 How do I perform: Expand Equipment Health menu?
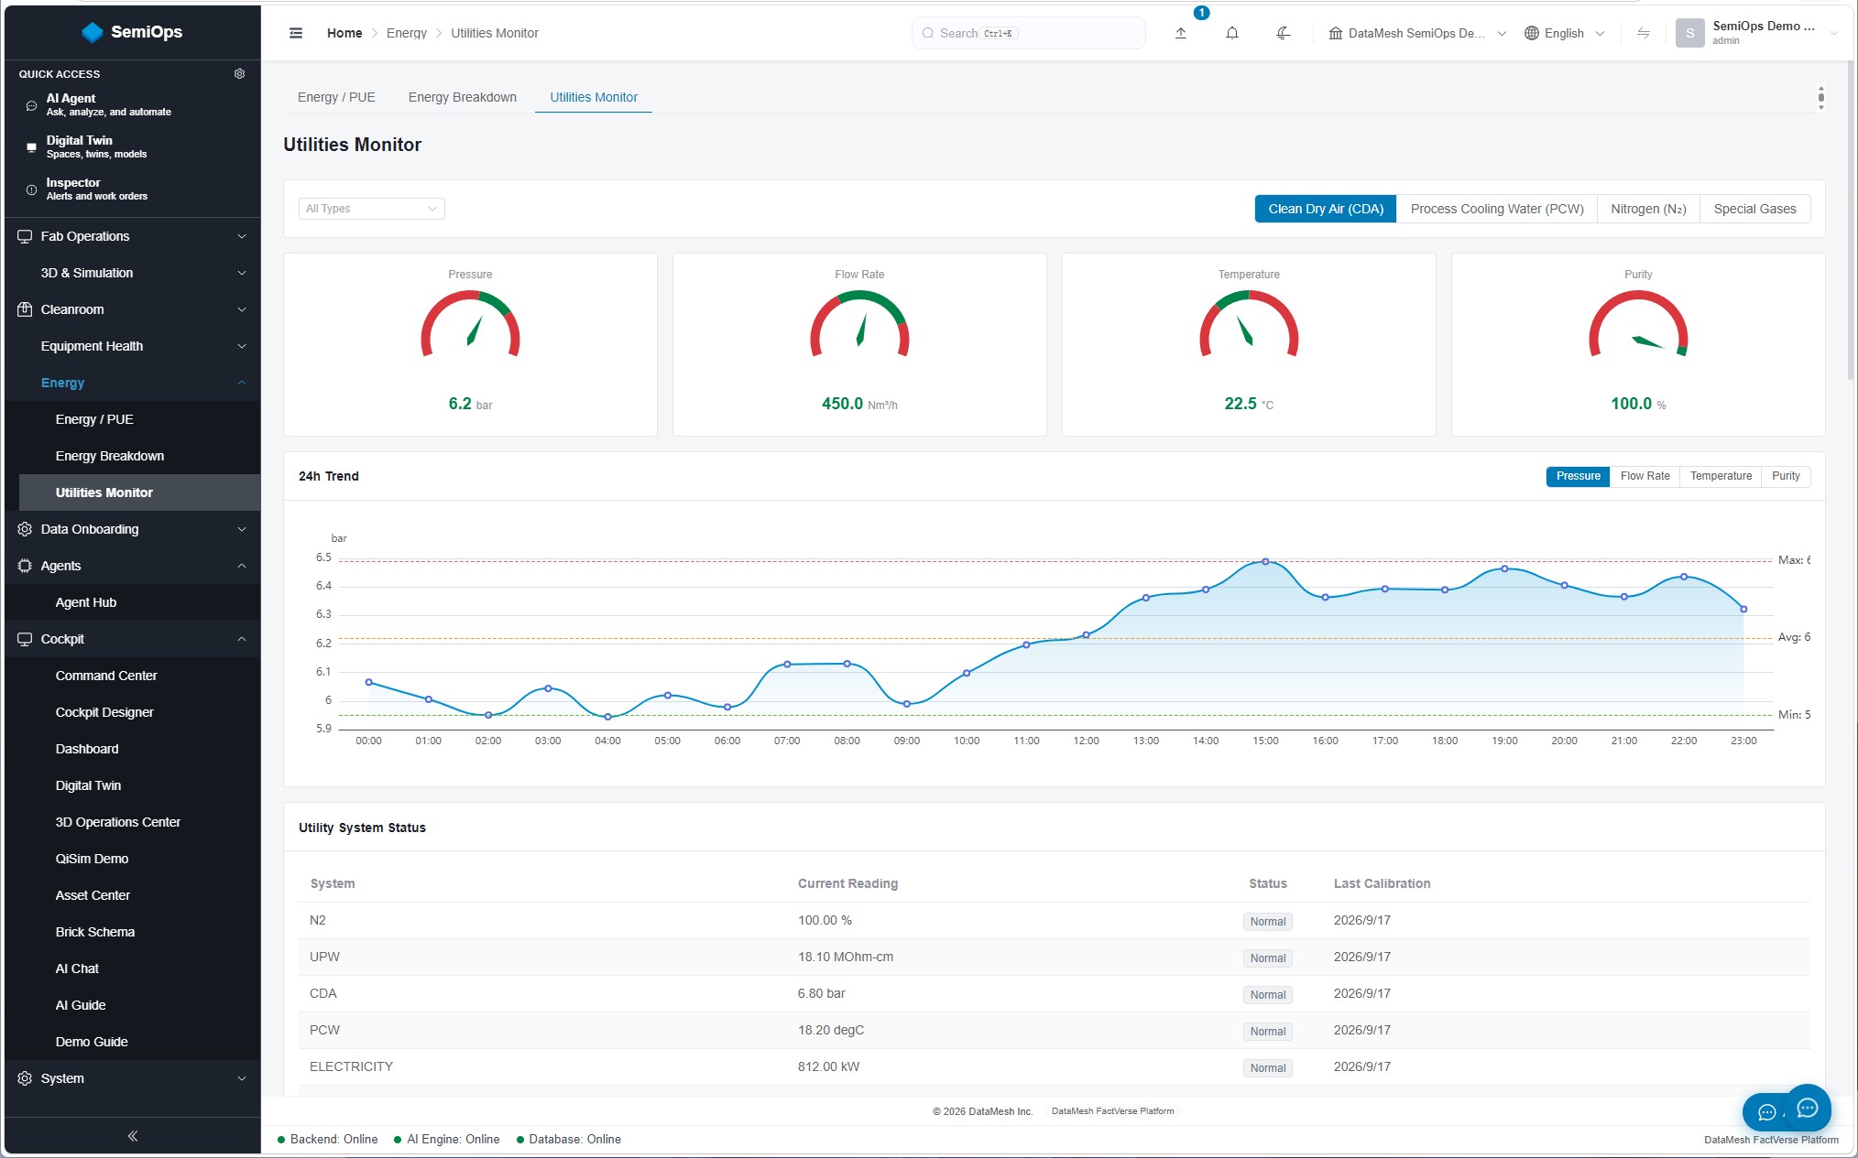click(133, 346)
